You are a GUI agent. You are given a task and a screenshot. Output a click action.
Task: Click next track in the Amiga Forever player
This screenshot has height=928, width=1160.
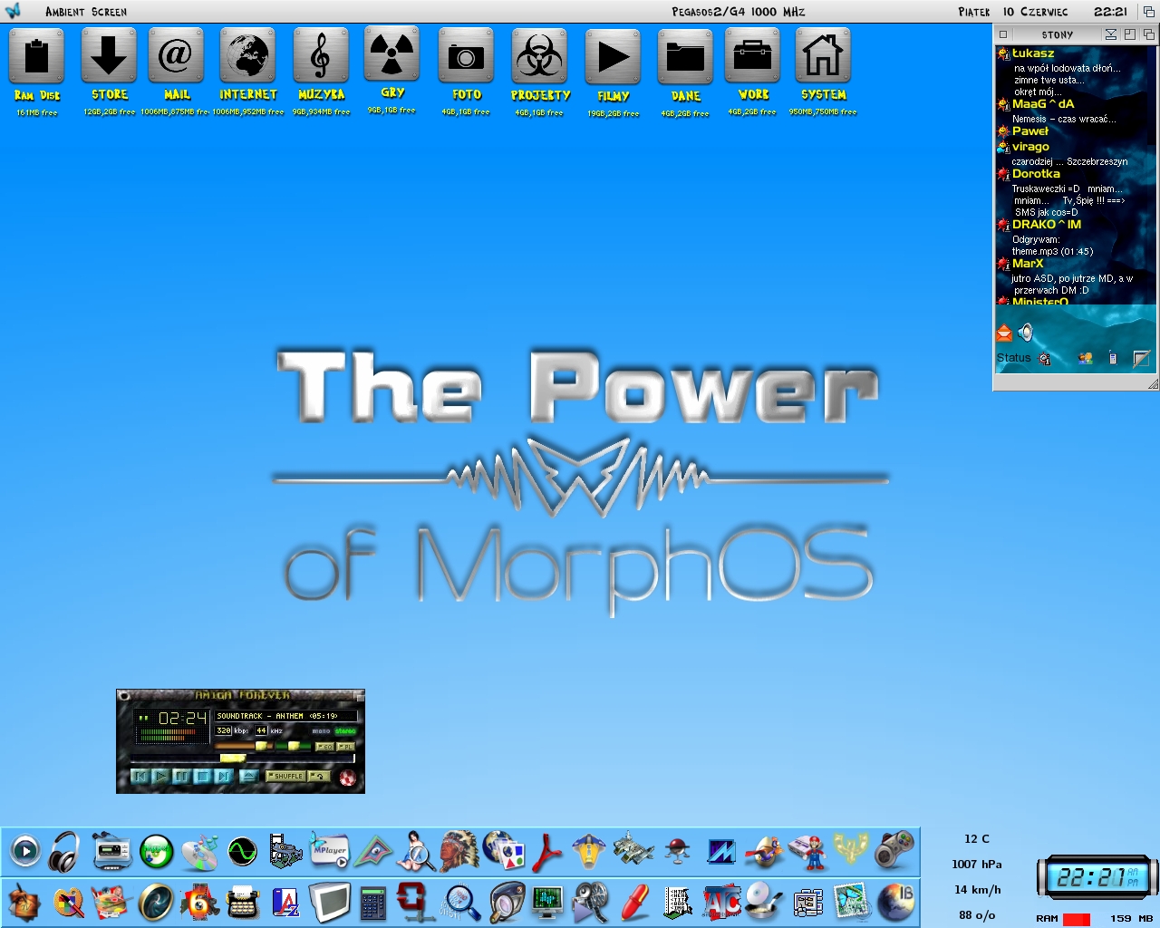click(224, 776)
